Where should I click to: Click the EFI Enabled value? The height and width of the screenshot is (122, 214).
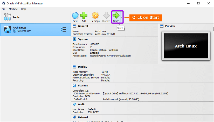(x=94, y=53)
